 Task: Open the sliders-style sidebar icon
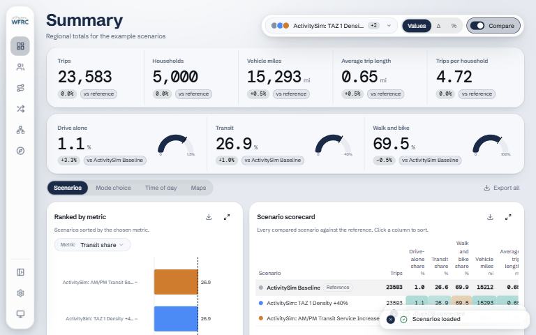pos(20,88)
